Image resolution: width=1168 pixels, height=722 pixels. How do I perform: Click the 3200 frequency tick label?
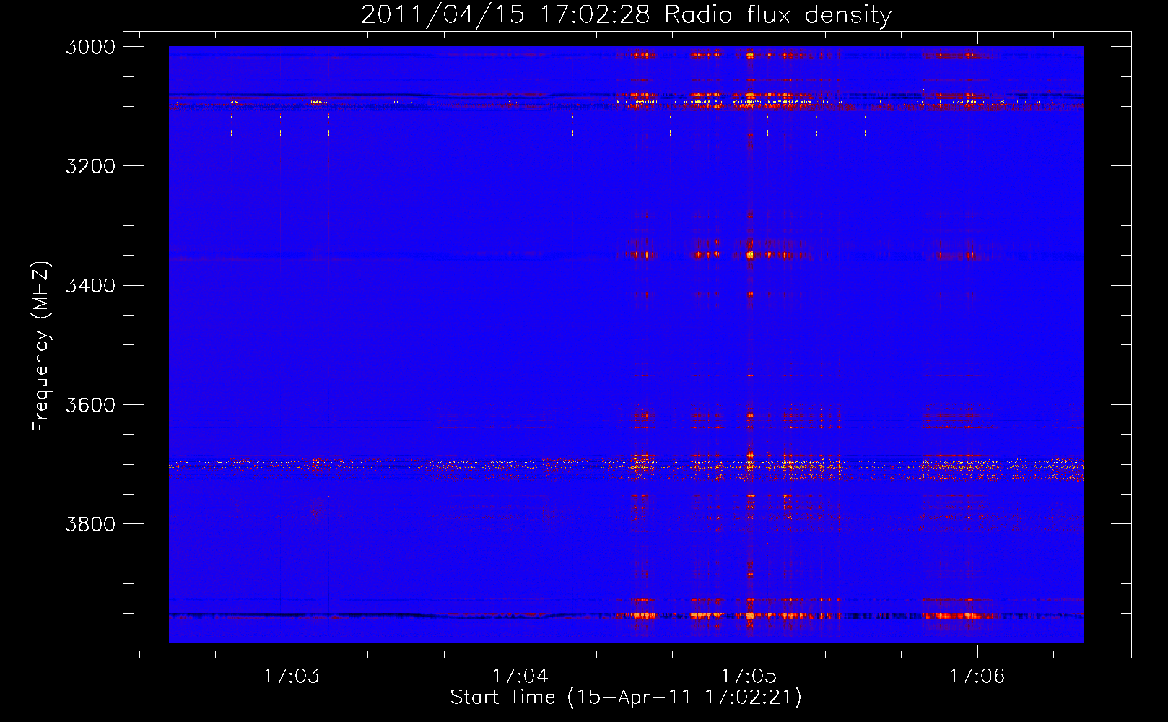90,166
